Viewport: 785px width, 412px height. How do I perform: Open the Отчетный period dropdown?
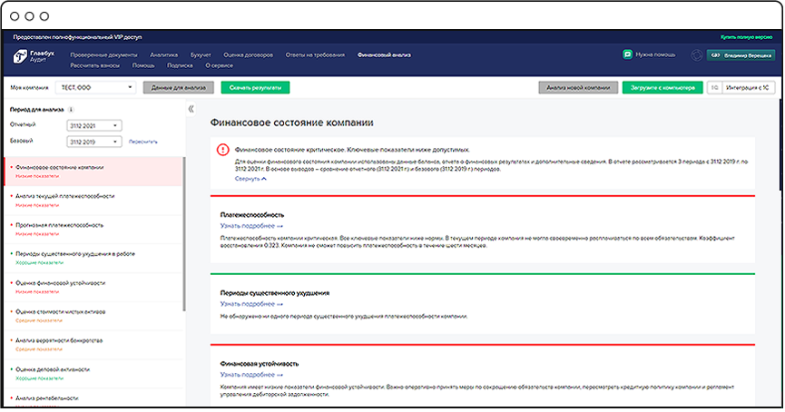94,124
